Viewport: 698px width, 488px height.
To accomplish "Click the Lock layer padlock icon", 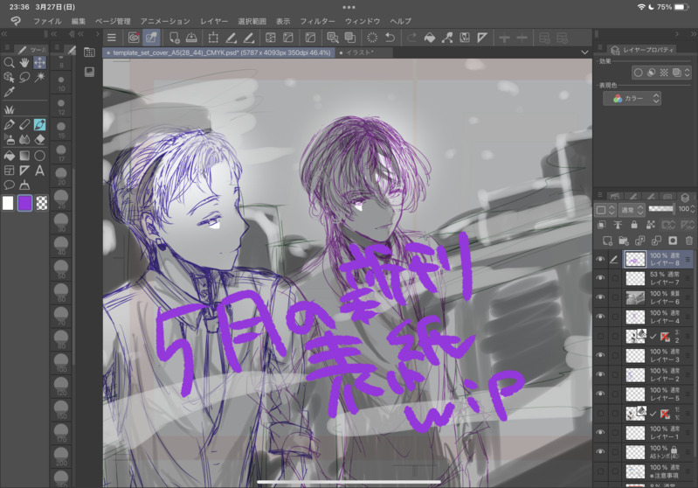I will [634, 225].
